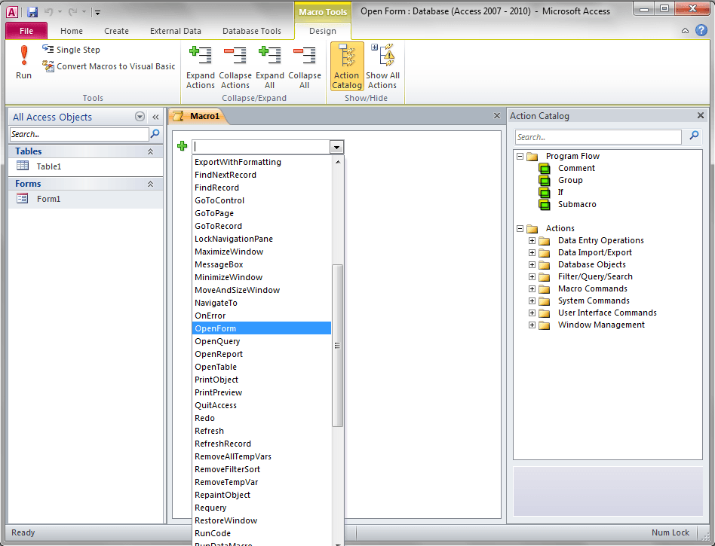Collapse the Actions folder

pos(520,229)
